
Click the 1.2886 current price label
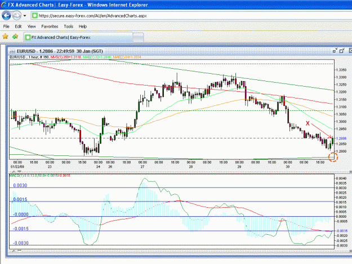point(341,138)
